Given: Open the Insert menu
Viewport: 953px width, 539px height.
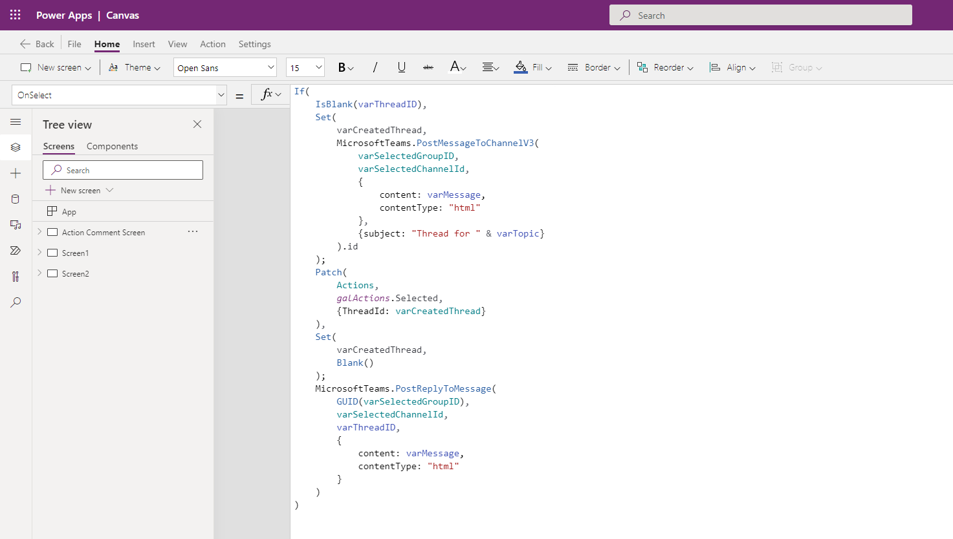Looking at the screenshot, I should [x=144, y=44].
